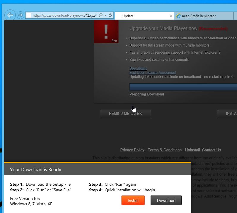Open the End User License Agreement link
The height and width of the screenshot is (213, 237).
153,73
